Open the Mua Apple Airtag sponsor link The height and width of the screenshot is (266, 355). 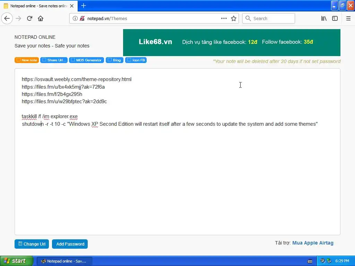tap(313, 243)
